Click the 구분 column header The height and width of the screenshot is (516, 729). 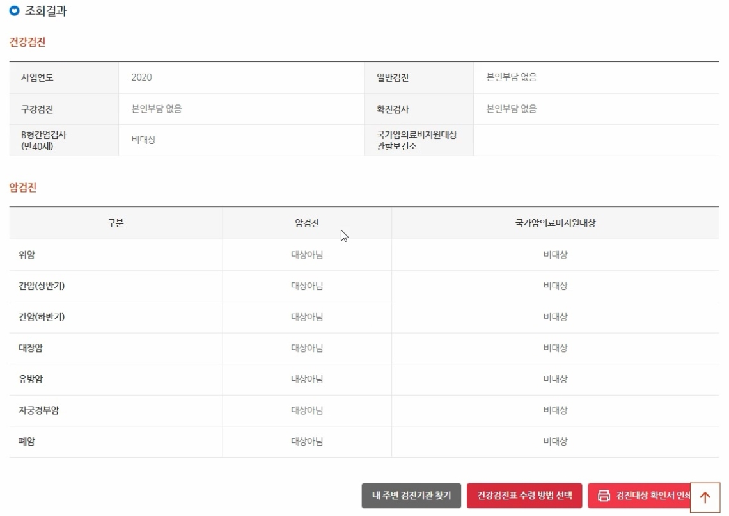tap(116, 223)
